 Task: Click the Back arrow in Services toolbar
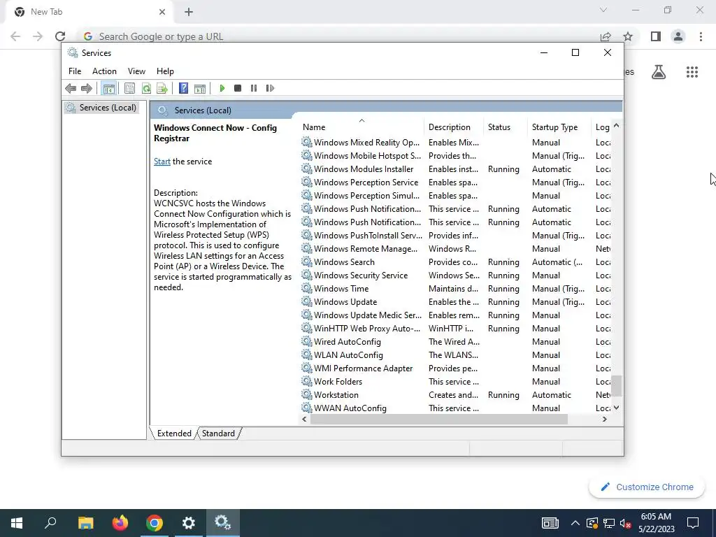coord(71,88)
